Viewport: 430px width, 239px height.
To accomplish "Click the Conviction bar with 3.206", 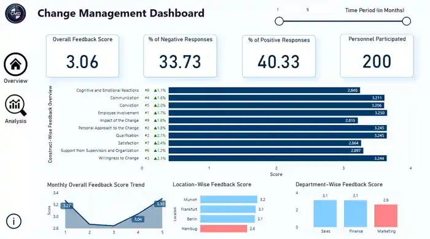I will coord(276,105).
